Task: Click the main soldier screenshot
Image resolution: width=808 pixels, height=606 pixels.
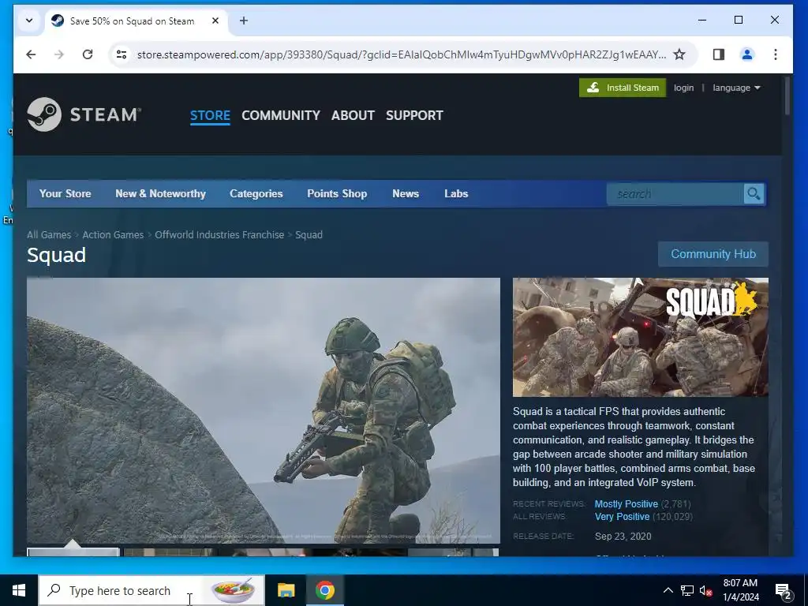Action: point(264,410)
